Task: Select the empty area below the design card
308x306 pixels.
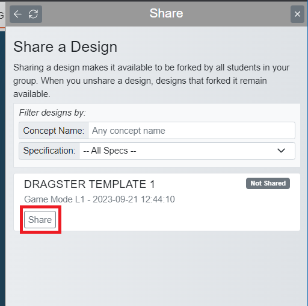Action: [x=156, y=269]
